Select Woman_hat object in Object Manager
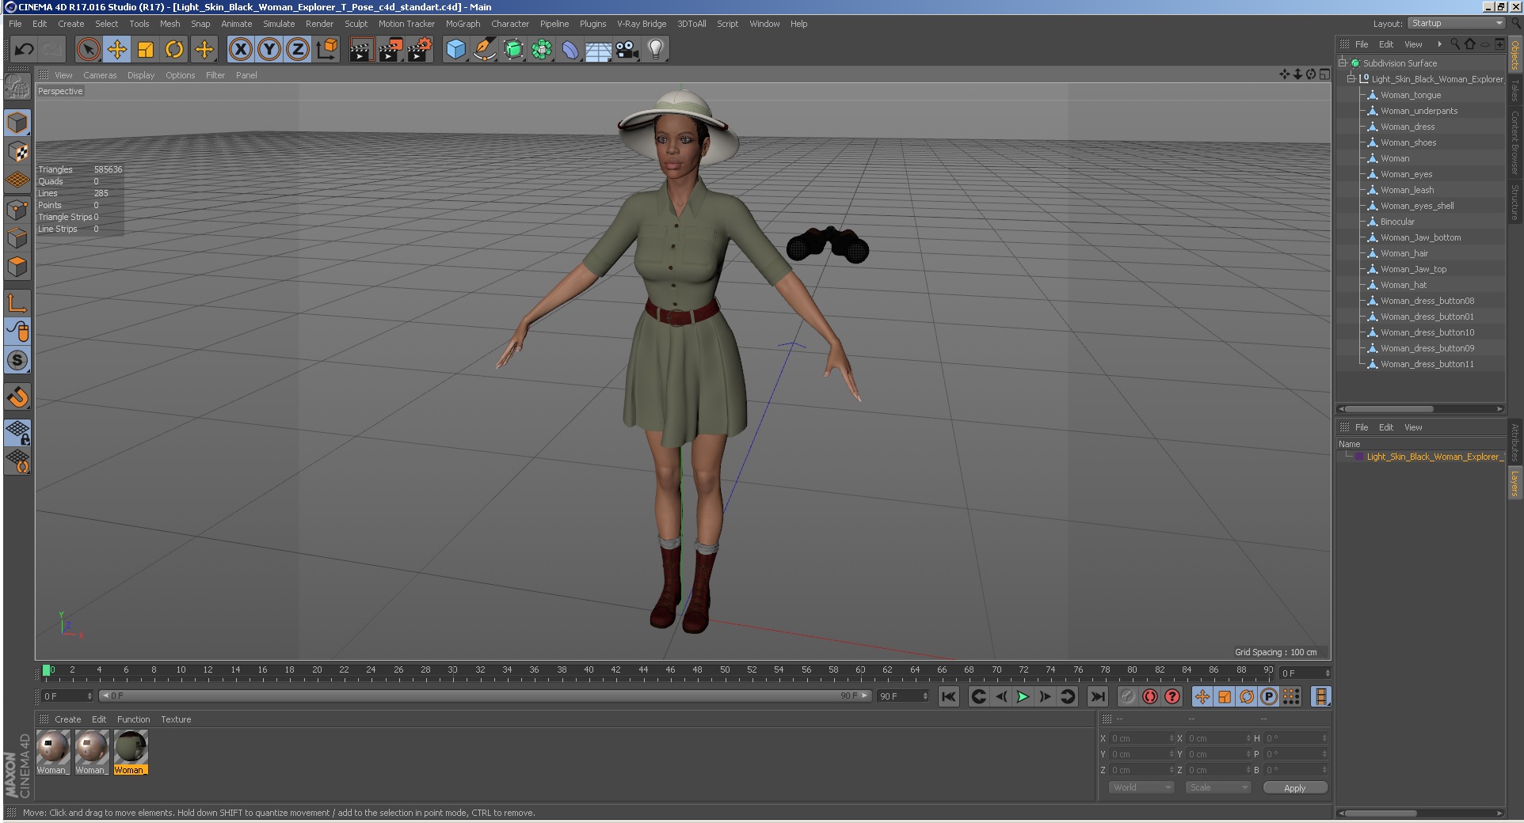 [1404, 285]
